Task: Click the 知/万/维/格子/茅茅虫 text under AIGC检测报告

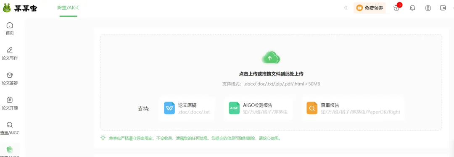Action: 265,112
